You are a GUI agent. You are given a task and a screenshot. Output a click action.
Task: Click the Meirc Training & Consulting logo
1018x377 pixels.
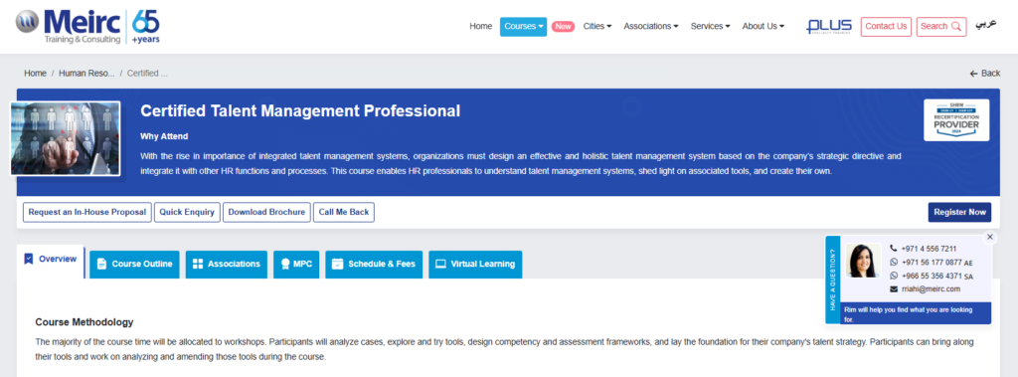pos(68,27)
